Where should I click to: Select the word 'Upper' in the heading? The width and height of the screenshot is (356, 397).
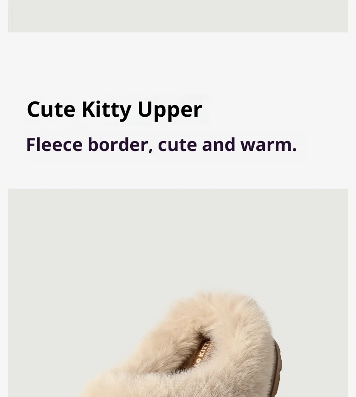point(170,110)
